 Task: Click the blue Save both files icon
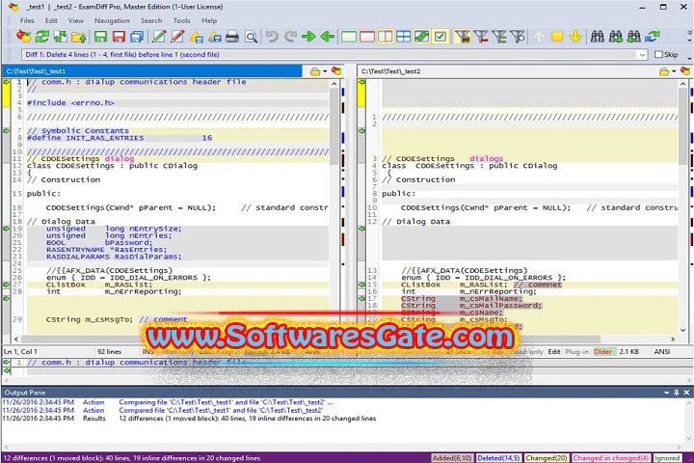tap(137, 37)
